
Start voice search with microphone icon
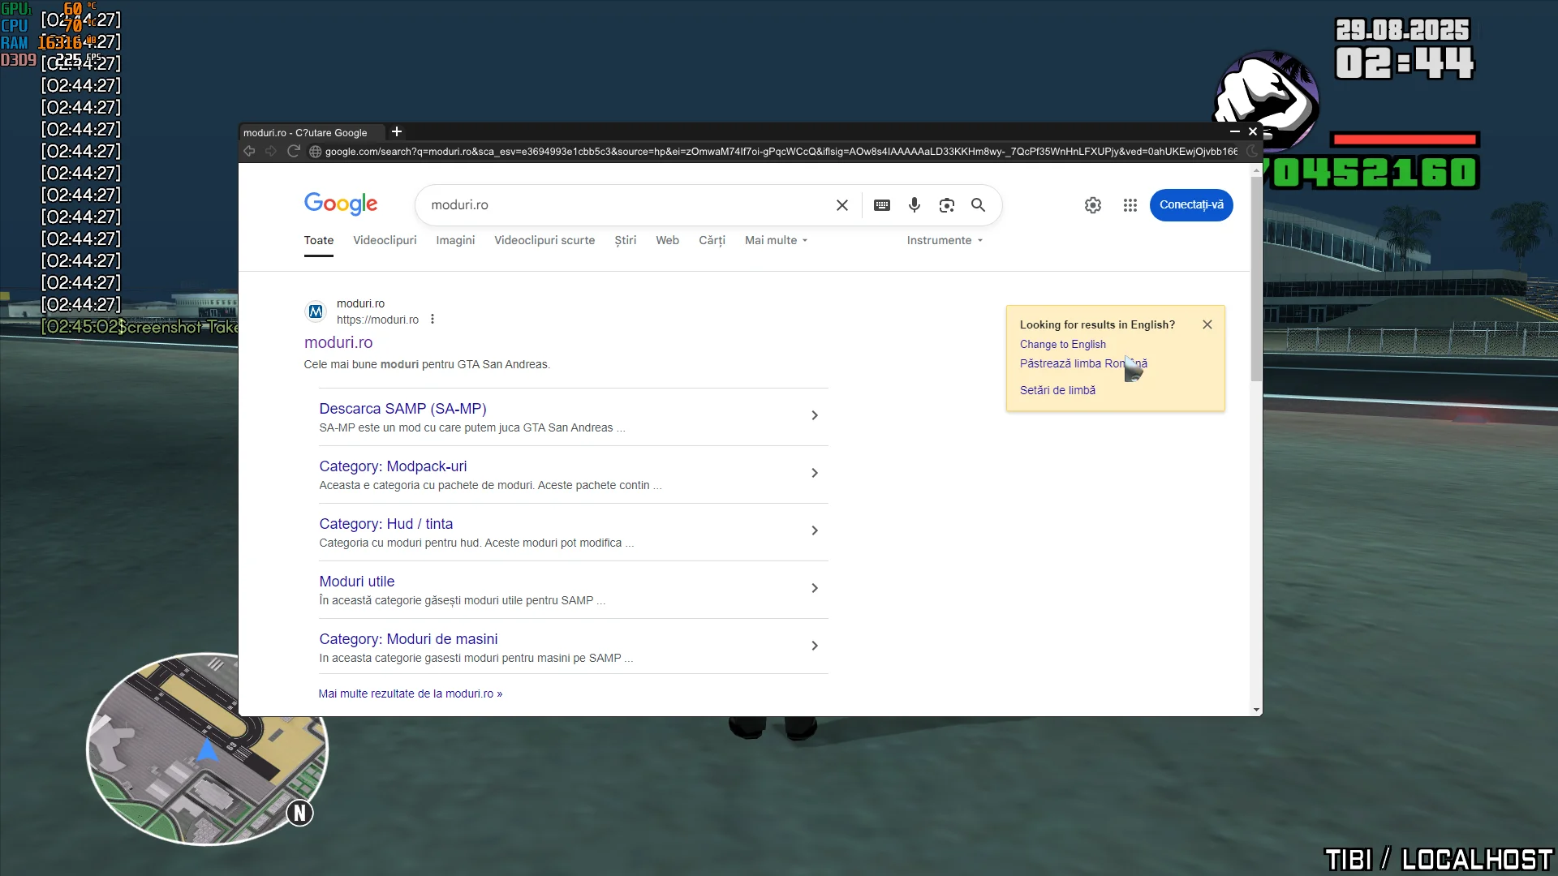click(915, 205)
